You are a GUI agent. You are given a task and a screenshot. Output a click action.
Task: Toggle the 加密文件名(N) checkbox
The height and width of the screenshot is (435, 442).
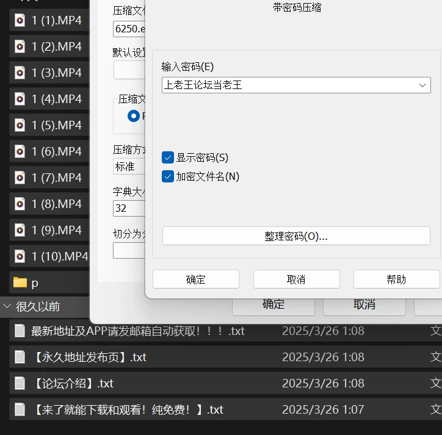168,177
